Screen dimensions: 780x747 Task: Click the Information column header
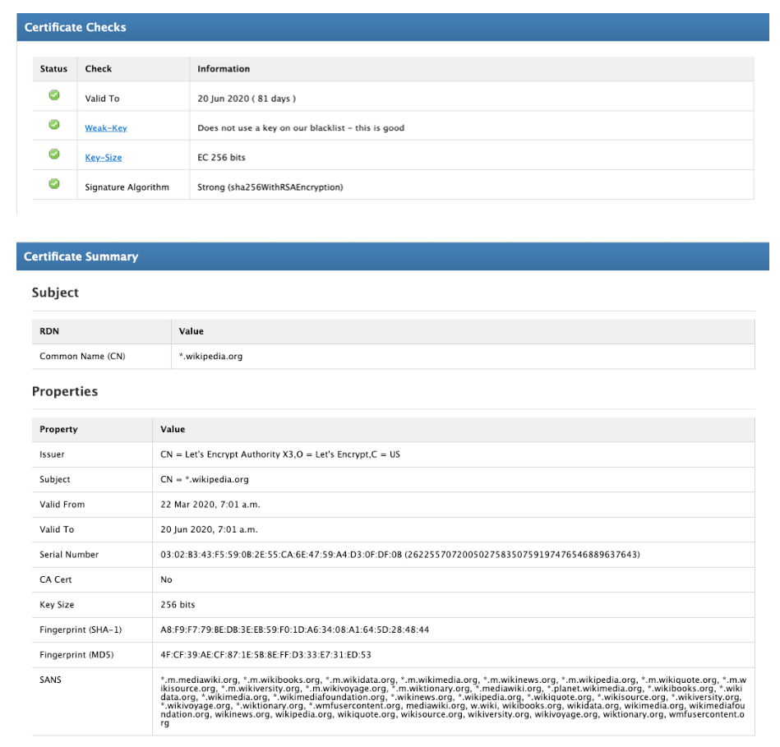pyautogui.click(x=224, y=69)
